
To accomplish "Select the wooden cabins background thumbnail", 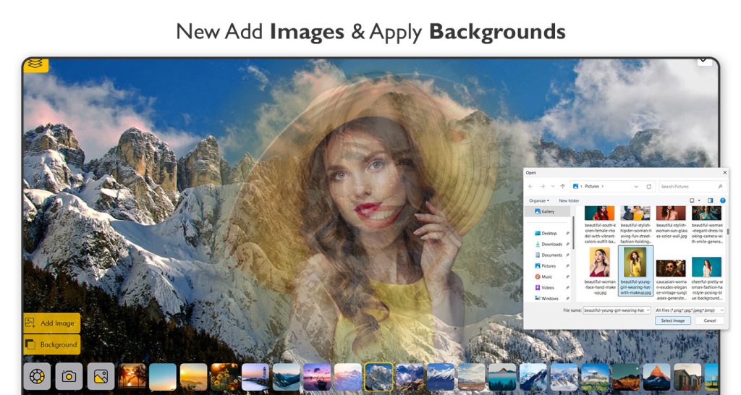I will [x=687, y=377].
